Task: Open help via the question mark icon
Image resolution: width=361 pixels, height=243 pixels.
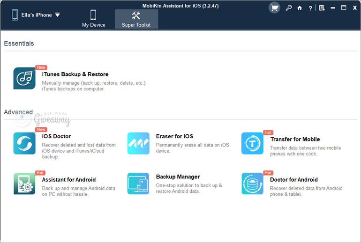Action: point(310,8)
